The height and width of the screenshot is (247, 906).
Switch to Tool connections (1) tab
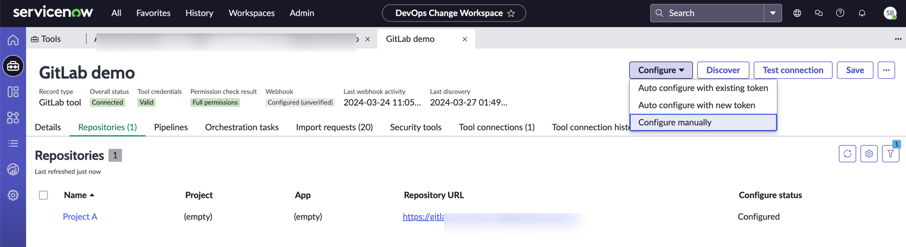click(497, 127)
